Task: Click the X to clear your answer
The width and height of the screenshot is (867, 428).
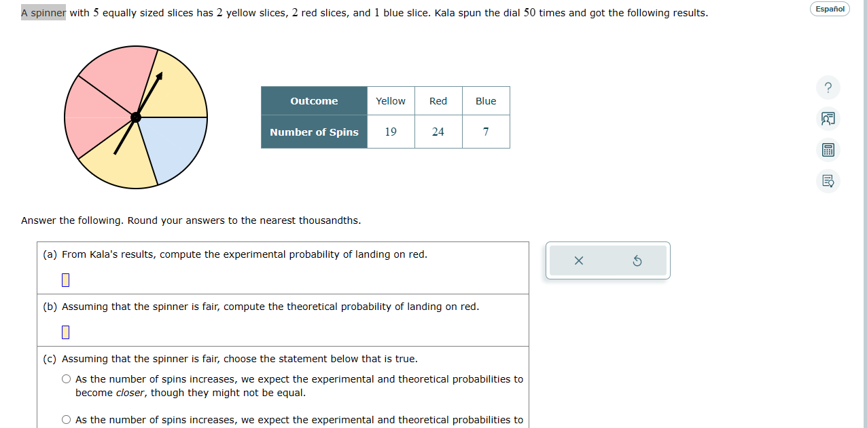Action: [578, 260]
